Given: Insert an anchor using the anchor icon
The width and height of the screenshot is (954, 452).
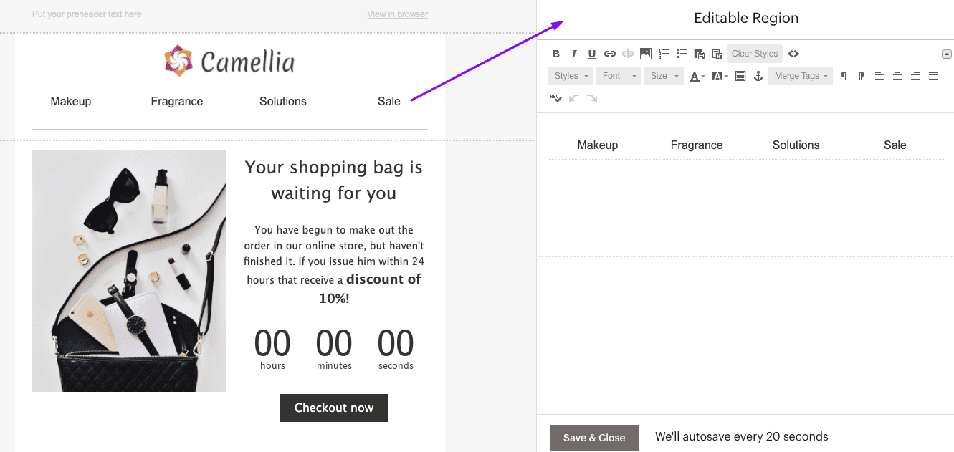Looking at the screenshot, I should (758, 75).
